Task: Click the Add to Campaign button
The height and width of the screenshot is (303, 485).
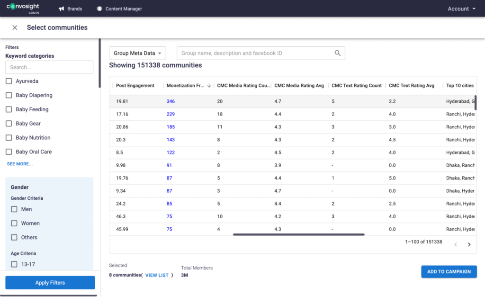Action: 449,271
